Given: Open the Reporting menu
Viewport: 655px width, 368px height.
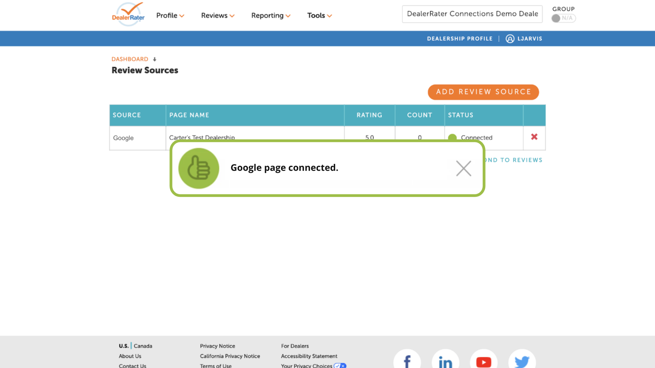Looking at the screenshot, I should 271,16.
